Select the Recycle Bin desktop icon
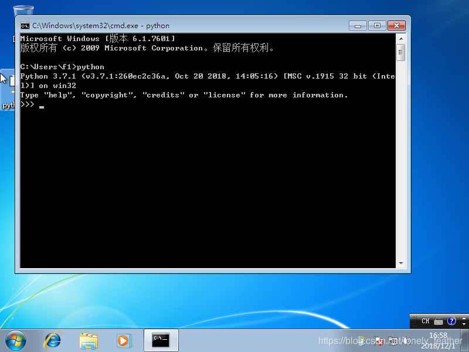Viewport: 469px width, 352px height. (23, 11)
